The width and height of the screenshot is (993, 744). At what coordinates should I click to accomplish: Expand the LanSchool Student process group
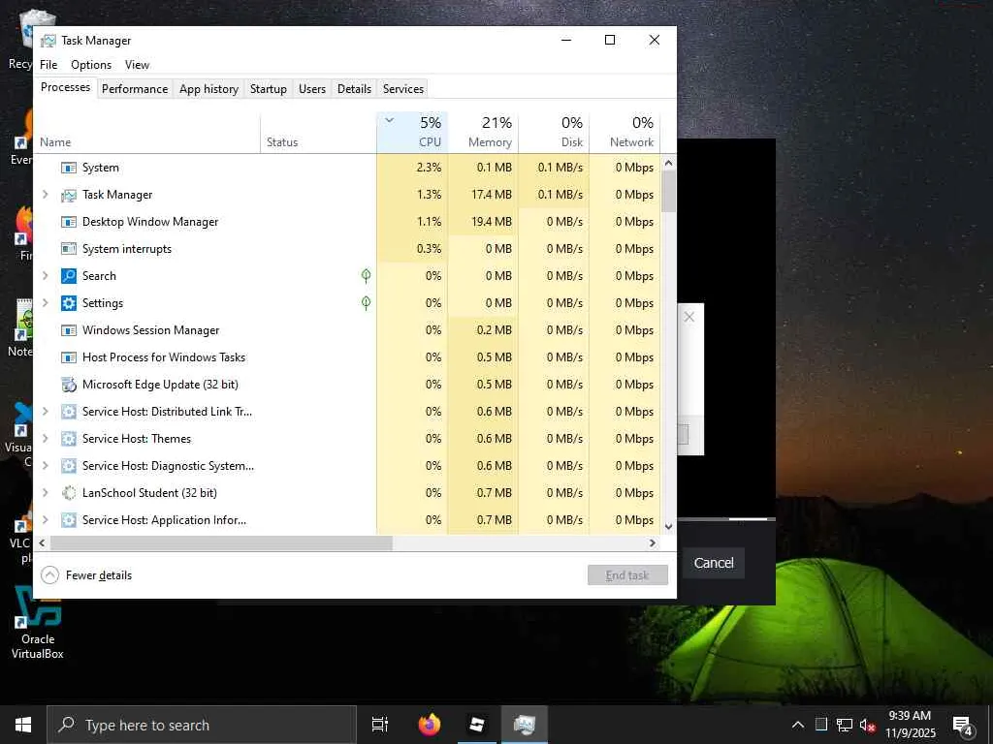pos(45,493)
